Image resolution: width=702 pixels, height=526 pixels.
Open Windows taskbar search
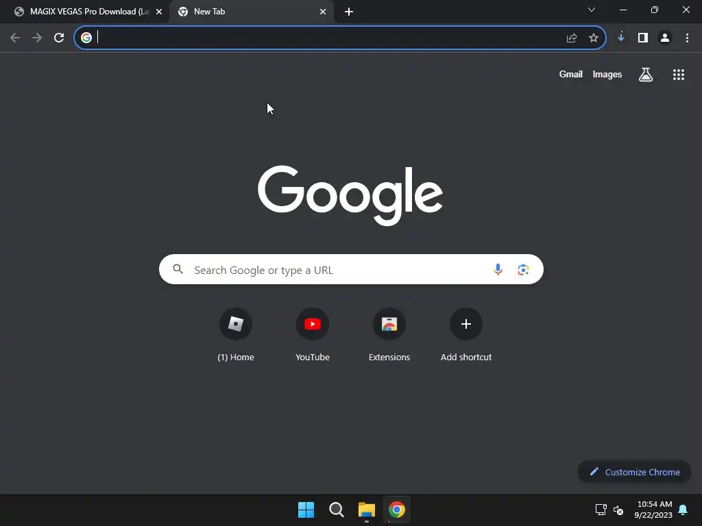click(336, 510)
